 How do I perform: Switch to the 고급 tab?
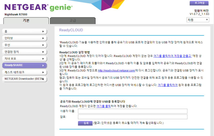pos(73,21)
